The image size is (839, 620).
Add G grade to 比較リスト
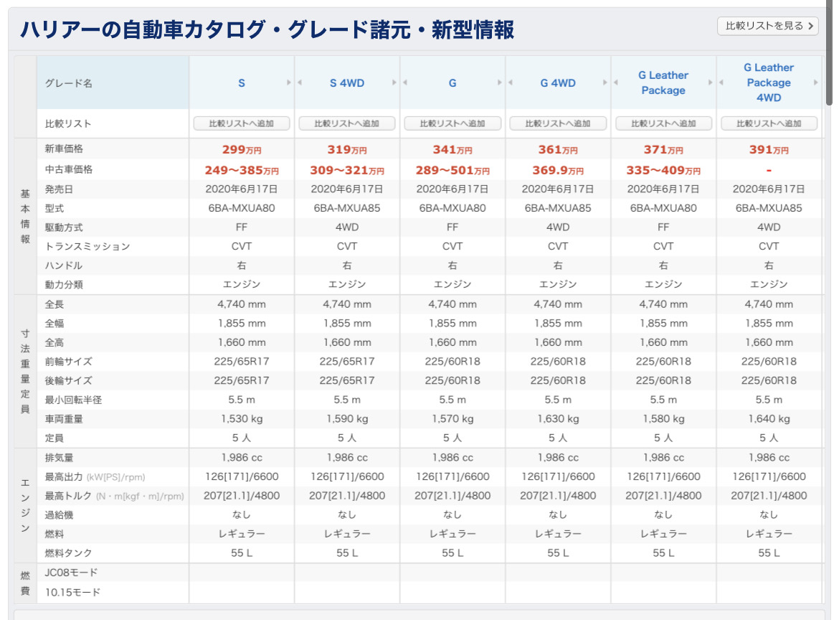tap(452, 123)
